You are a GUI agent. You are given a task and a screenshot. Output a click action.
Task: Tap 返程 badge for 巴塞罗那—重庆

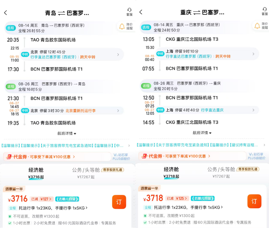coord(146,86)
